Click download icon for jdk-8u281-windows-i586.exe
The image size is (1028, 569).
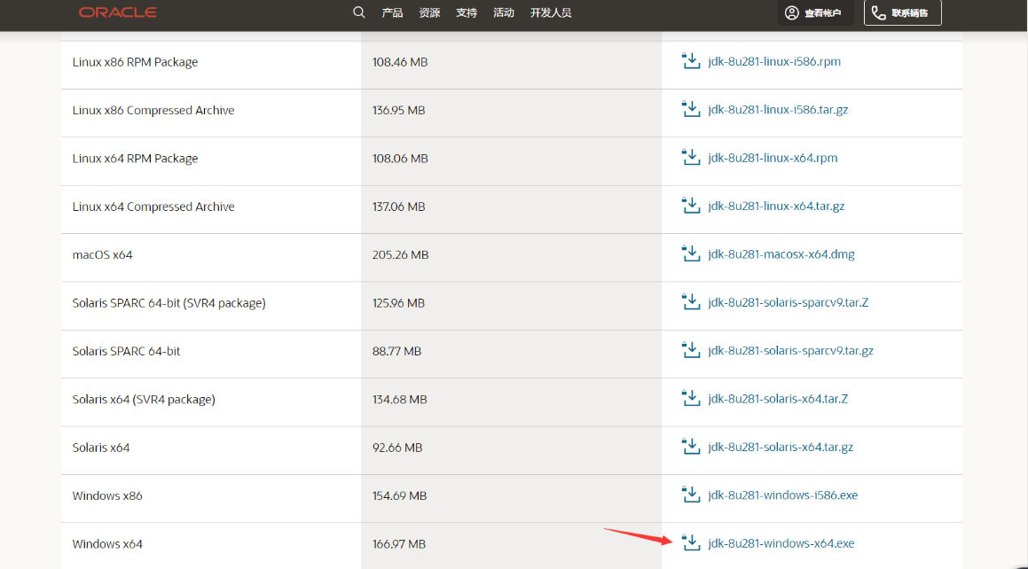click(691, 495)
